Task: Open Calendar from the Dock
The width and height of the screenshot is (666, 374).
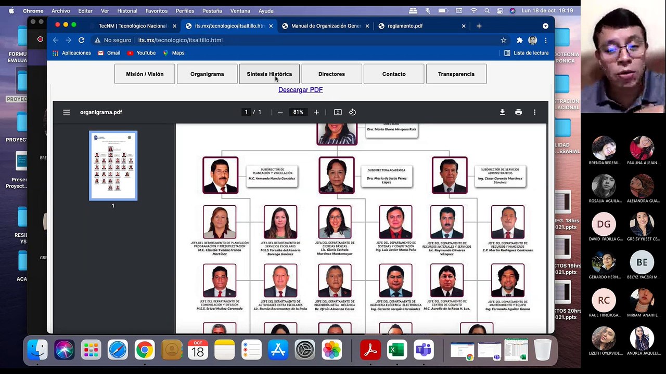Action: click(x=198, y=350)
